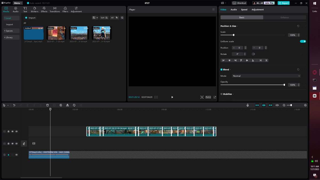Click the Scale slider handle
The height and width of the screenshot is (180, 320).
(234, 35)
